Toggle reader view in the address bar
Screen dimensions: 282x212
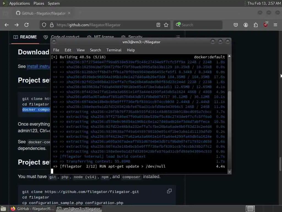tap(158, 25)
